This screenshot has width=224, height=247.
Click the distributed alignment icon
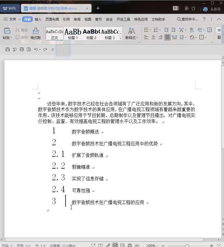pos(174,37)
